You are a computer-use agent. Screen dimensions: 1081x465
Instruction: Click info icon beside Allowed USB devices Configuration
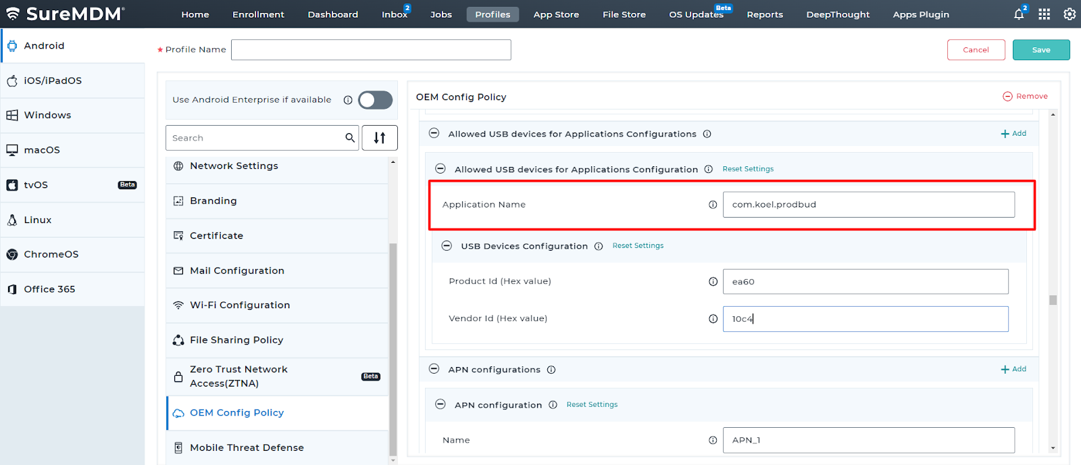(x=709, y=170)
